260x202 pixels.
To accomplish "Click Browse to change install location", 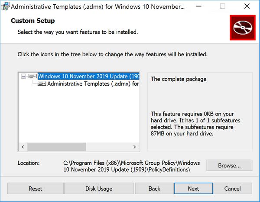I will coord(229,165).
